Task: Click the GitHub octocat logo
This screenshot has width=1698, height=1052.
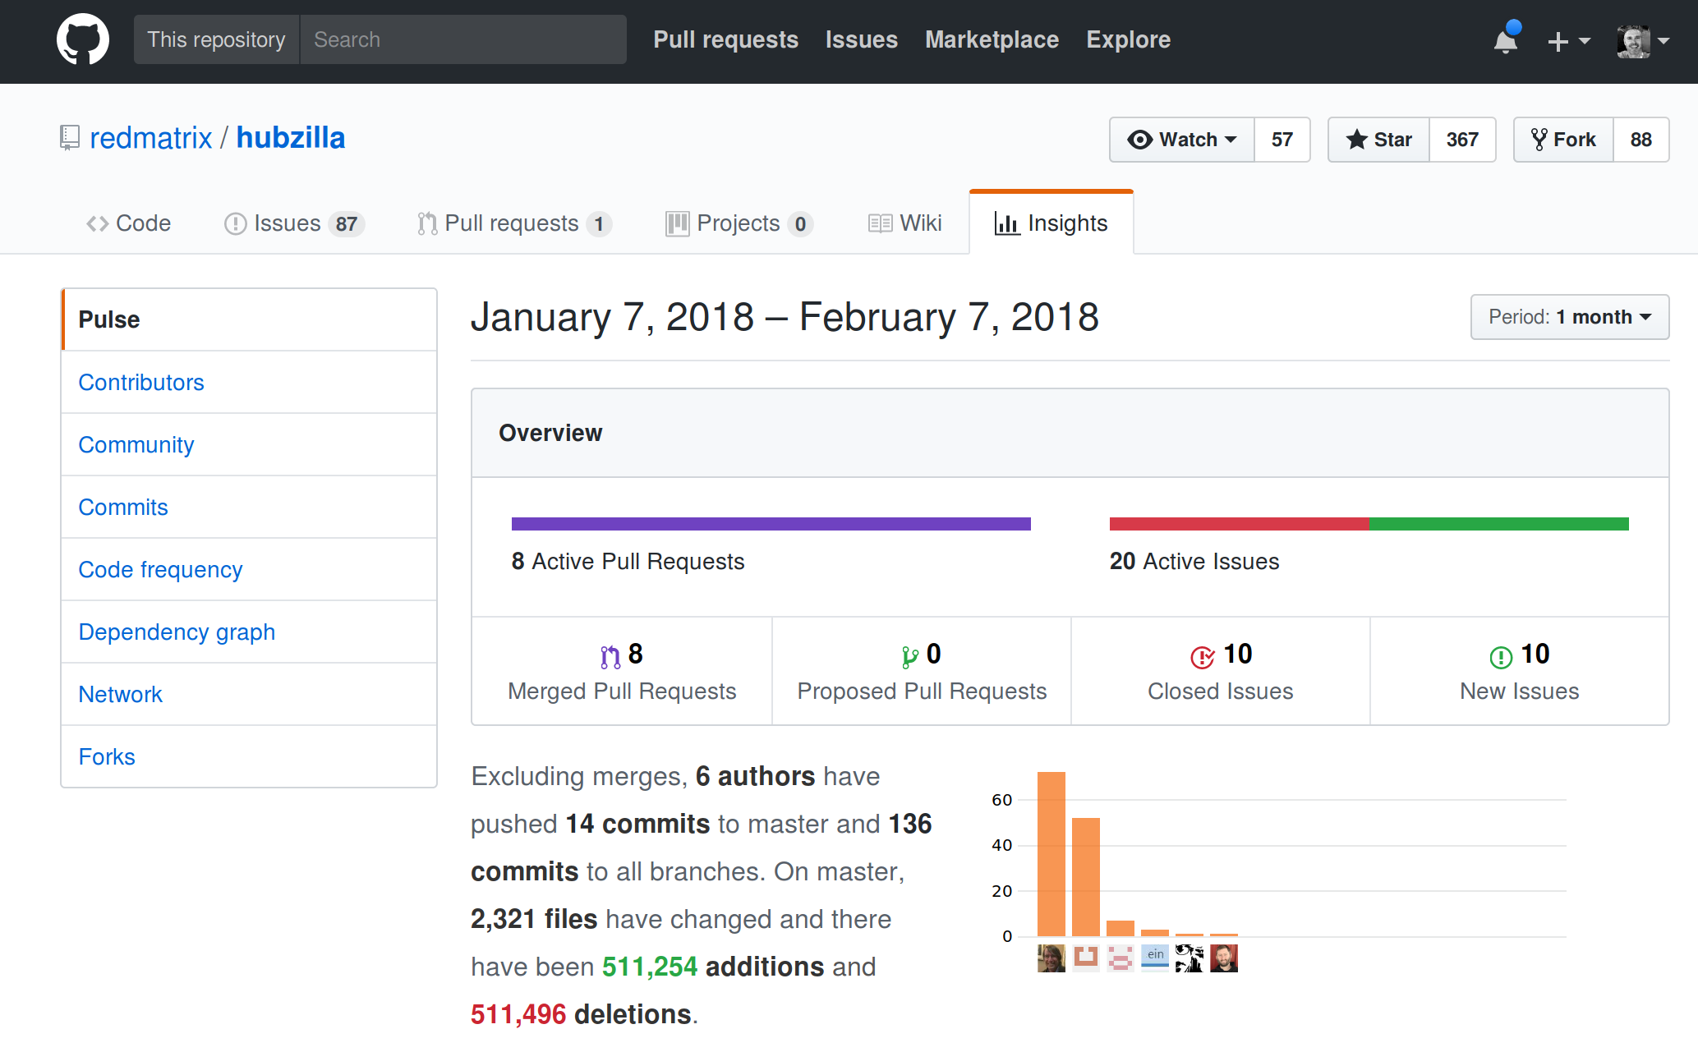Action: point(82,39)
